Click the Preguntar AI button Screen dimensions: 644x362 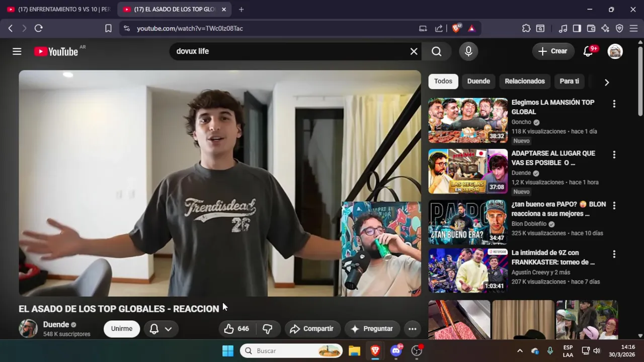[372, 329]
